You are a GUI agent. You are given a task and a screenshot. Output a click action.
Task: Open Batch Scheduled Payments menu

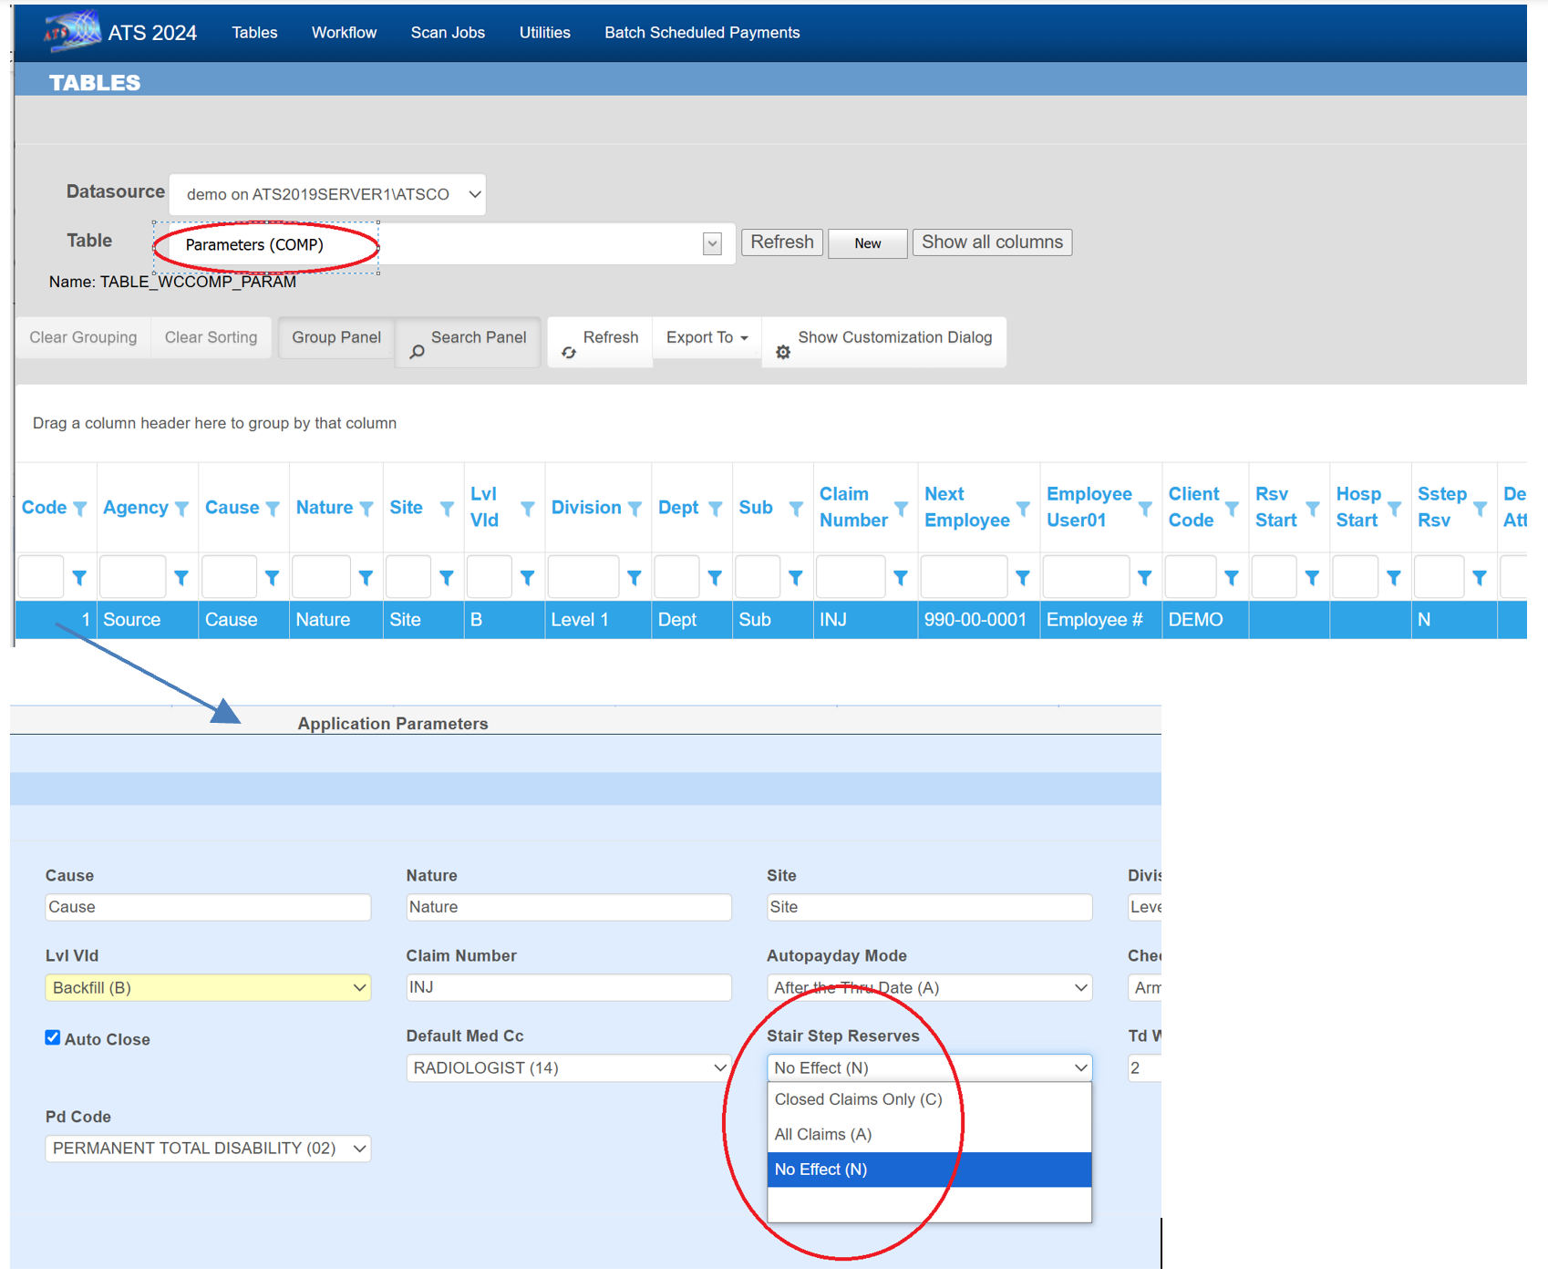[x=702, y=33]
